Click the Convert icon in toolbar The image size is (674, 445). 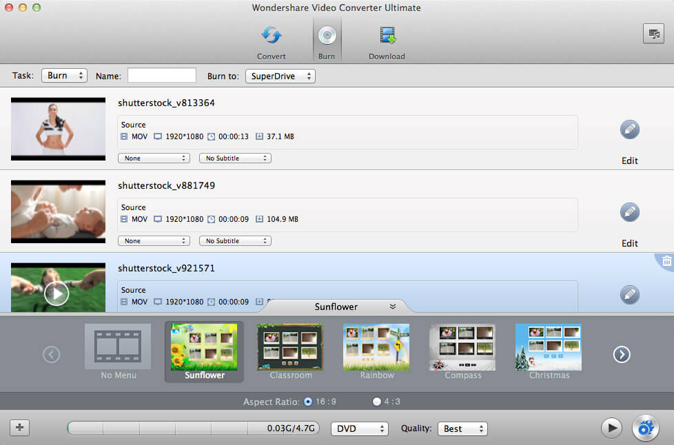click(x=271, y=37)
